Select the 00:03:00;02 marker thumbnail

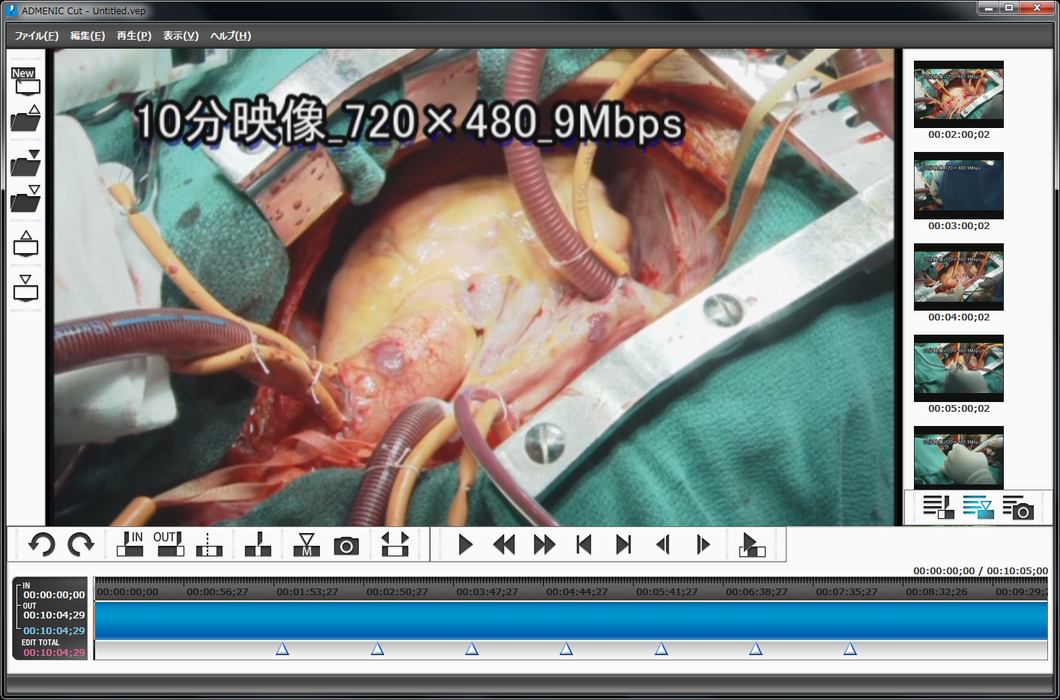pyautogui.click(x=958, y=186)
